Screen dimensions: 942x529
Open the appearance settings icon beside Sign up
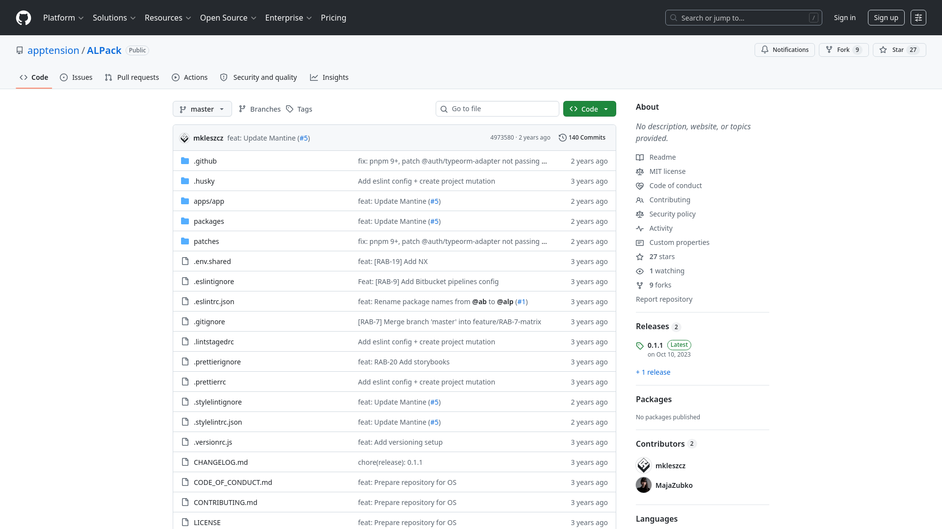pos(918,18)
